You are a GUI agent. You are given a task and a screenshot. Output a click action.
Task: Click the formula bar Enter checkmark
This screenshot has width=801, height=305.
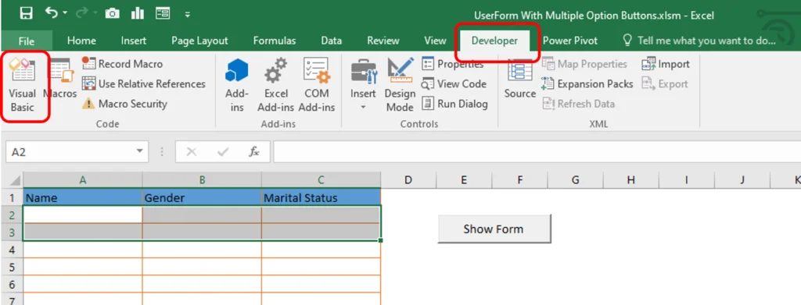pos(223,152)
